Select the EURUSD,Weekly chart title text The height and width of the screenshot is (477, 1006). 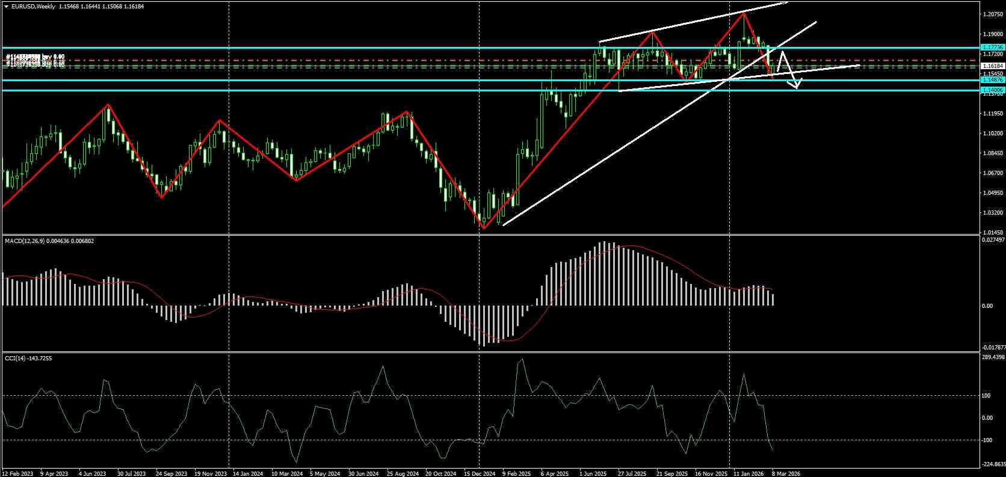(33, 6)
